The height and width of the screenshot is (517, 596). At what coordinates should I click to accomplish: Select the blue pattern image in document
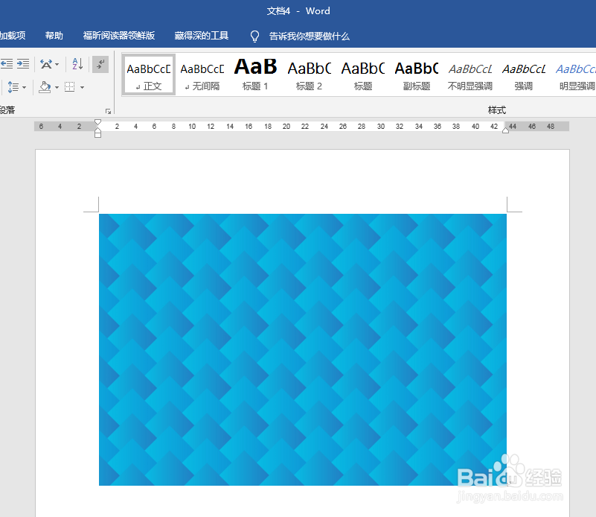303,349
